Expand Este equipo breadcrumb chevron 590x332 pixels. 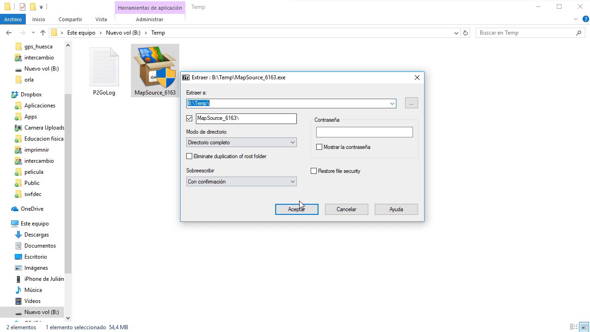tap(100, 33)
